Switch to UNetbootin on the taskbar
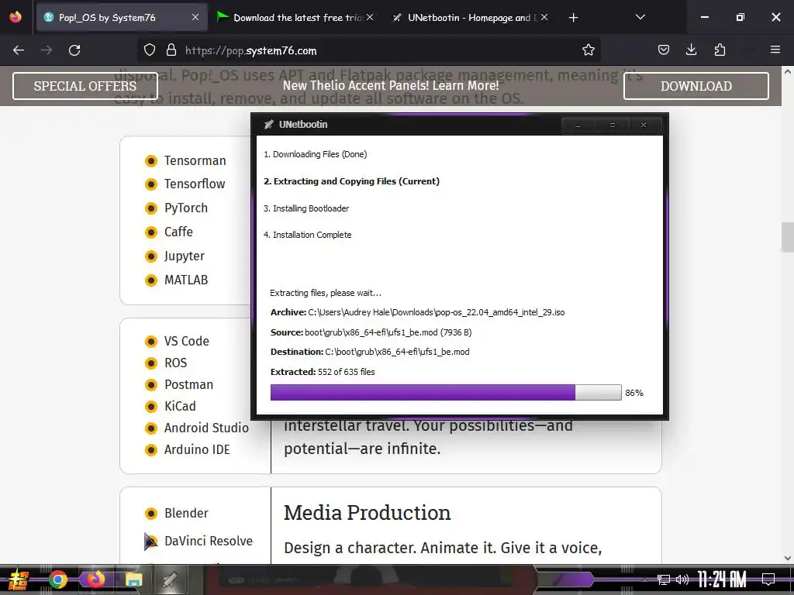 click(170, 580)
